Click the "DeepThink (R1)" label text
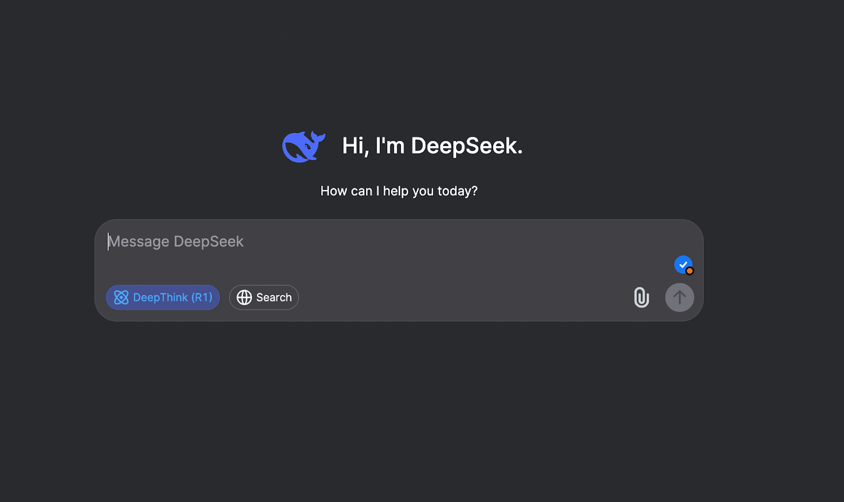The width and height of the screenshot is (844, 502). [x=172, y=297]
